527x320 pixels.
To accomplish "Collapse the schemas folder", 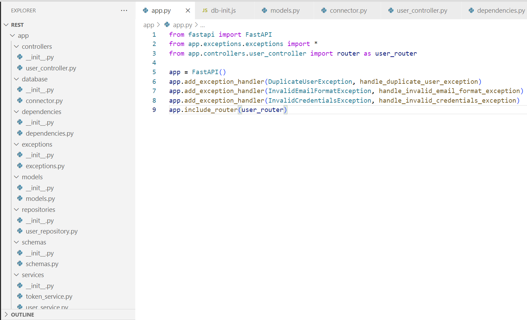I will click(x=16, y=242).
